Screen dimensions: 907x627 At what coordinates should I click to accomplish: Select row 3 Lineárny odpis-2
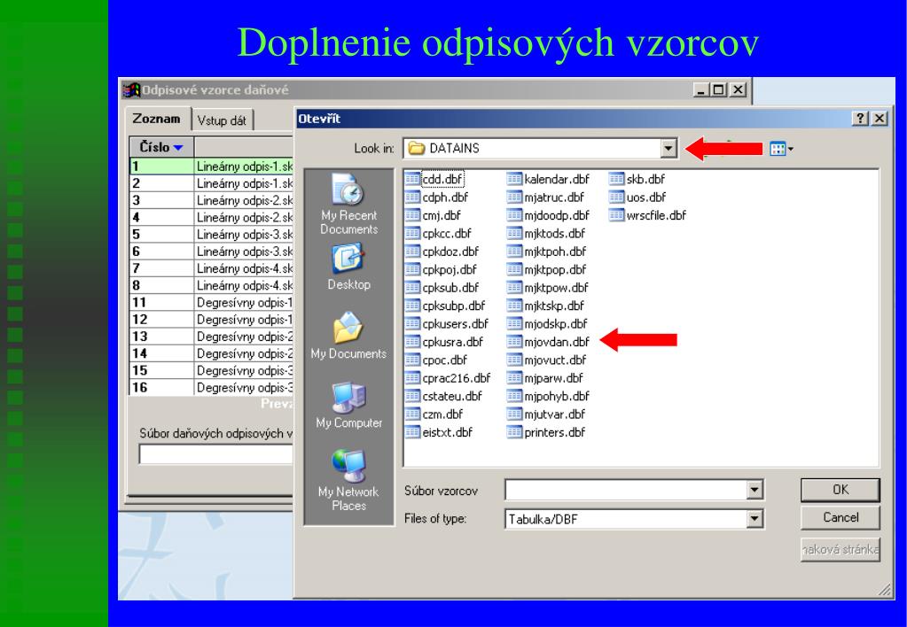[212, 200]
